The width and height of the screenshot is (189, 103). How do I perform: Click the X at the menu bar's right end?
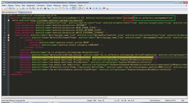click(x=186, y=5)
